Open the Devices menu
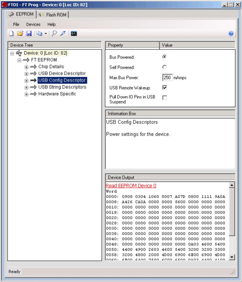This screenshot has width=242, height=282. (33, 24)
